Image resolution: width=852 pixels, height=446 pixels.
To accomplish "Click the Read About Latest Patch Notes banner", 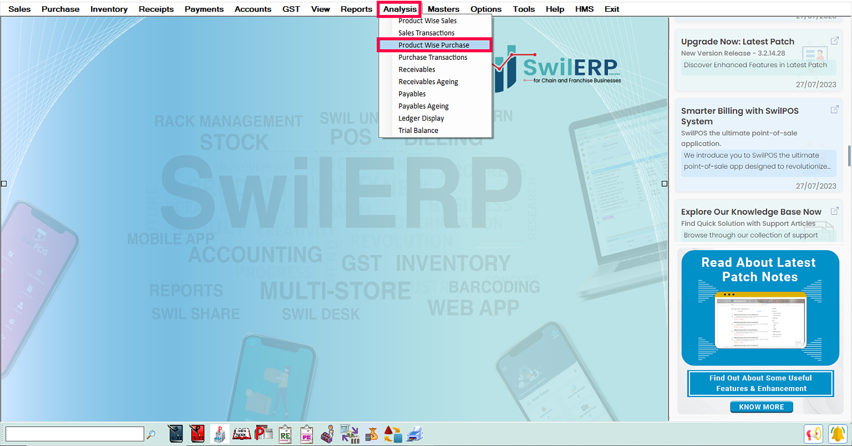I will point(760,308).
